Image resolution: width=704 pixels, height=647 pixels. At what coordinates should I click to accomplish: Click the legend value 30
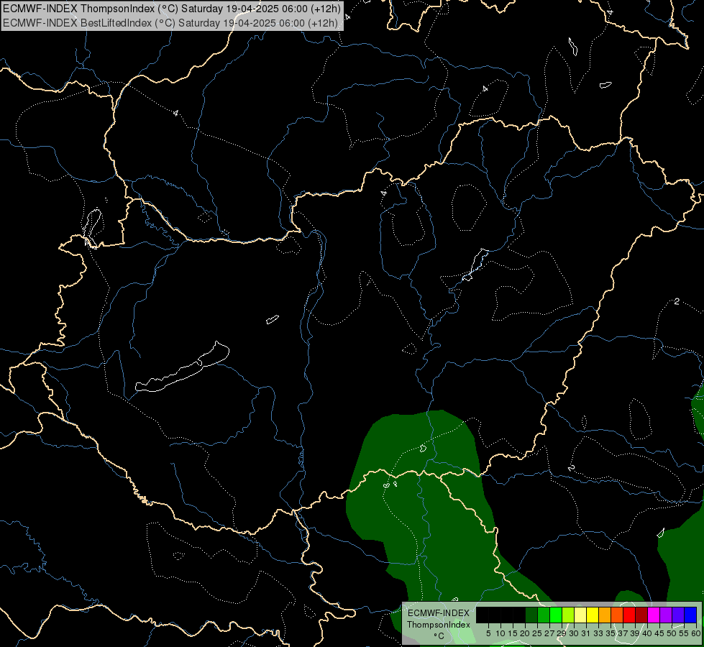point(574,633)
